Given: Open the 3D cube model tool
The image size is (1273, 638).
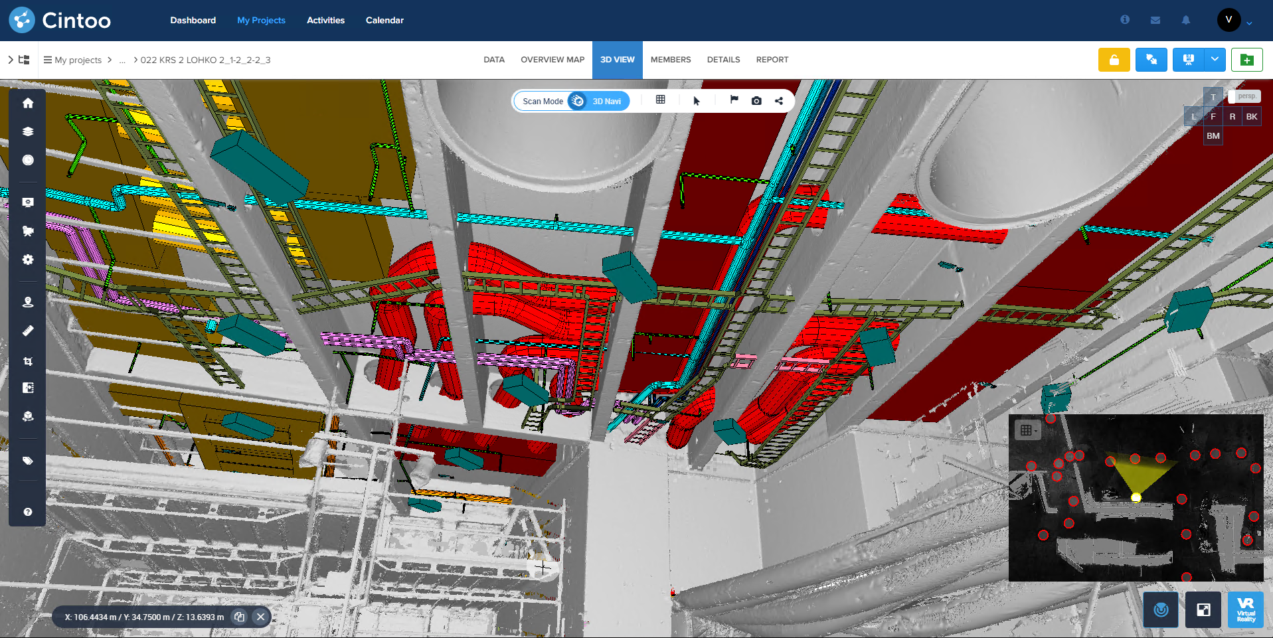Looking at the screenshot, I should pyautogui.click(x=28, y=416).
